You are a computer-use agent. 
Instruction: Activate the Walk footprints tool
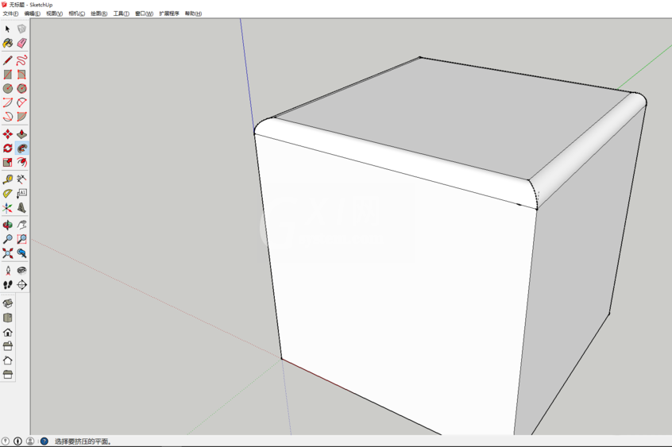pos(8,284)
